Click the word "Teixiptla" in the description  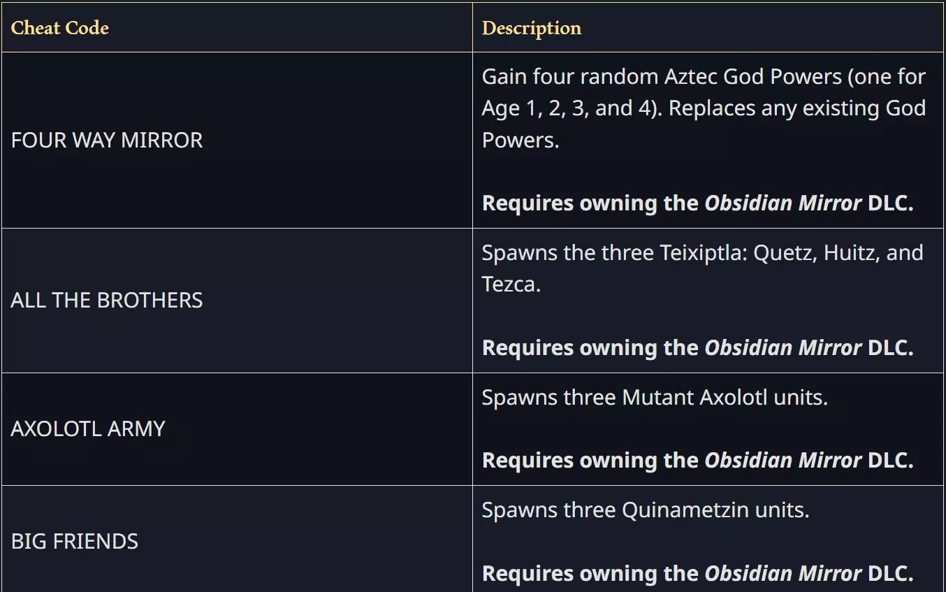703,252
